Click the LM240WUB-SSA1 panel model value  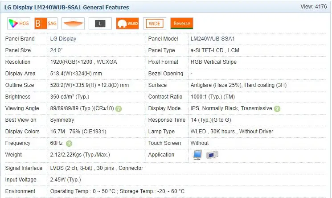(213, 39)
